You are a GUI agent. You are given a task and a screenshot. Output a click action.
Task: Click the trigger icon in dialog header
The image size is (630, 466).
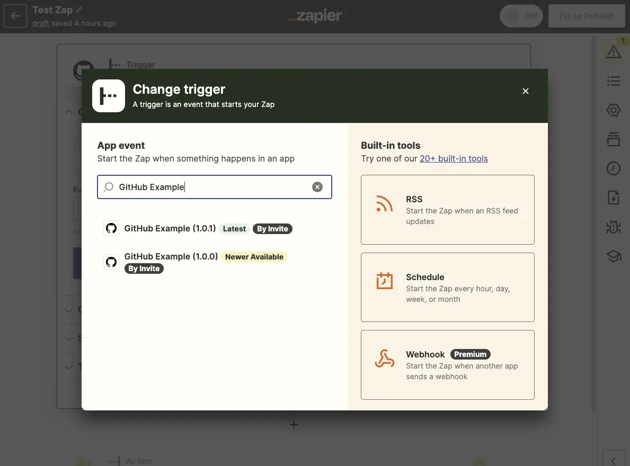(109, 96)
